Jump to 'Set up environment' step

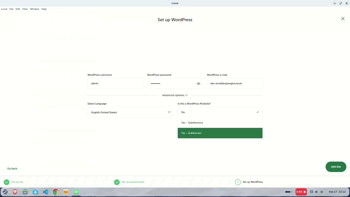(129, 182)
